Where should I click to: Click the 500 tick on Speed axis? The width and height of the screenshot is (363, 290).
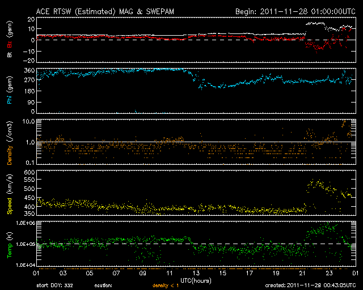coord(29,189)
